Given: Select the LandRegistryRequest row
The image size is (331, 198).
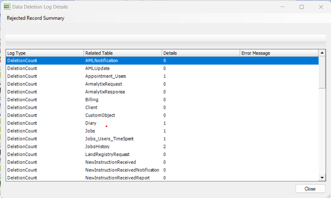Looking at the screenshot, I should 107,155.
